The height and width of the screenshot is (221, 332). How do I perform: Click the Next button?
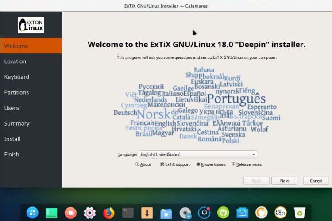click(x=284, y=181)
